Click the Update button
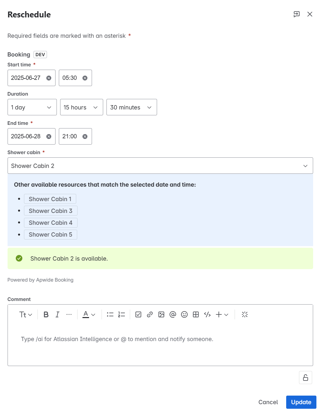 (301, 402)
